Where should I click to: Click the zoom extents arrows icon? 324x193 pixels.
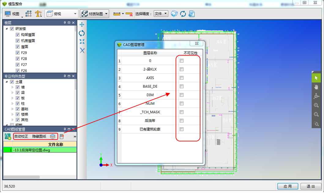click(x=82, y=42)
